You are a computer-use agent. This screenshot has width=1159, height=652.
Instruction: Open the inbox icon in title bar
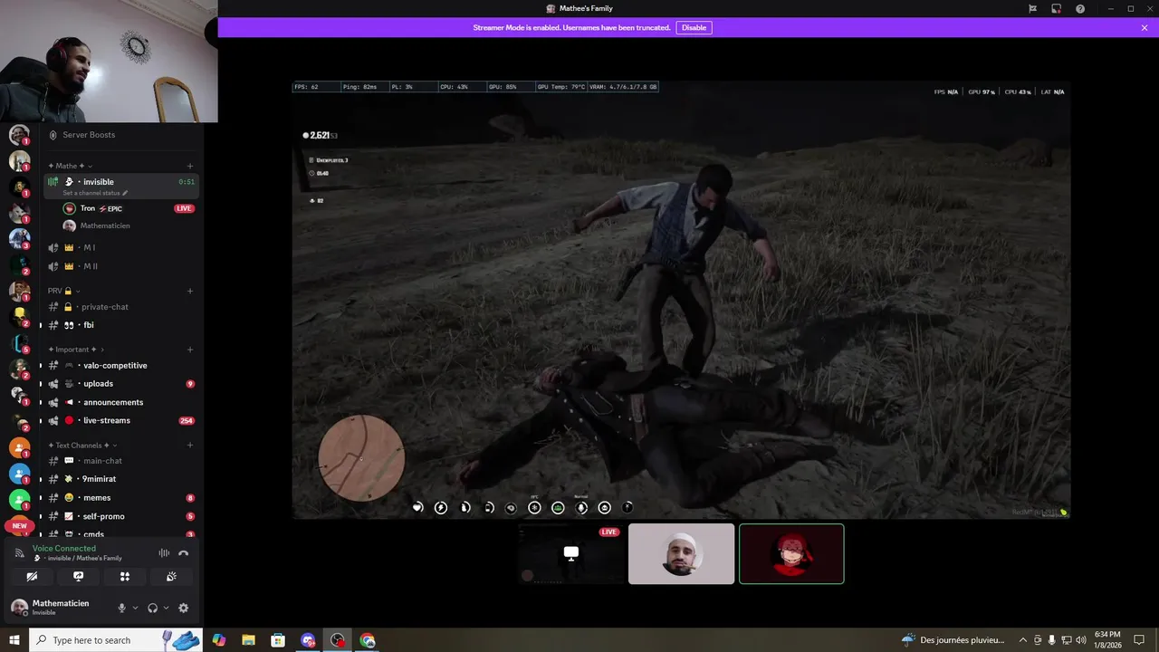1056,9
